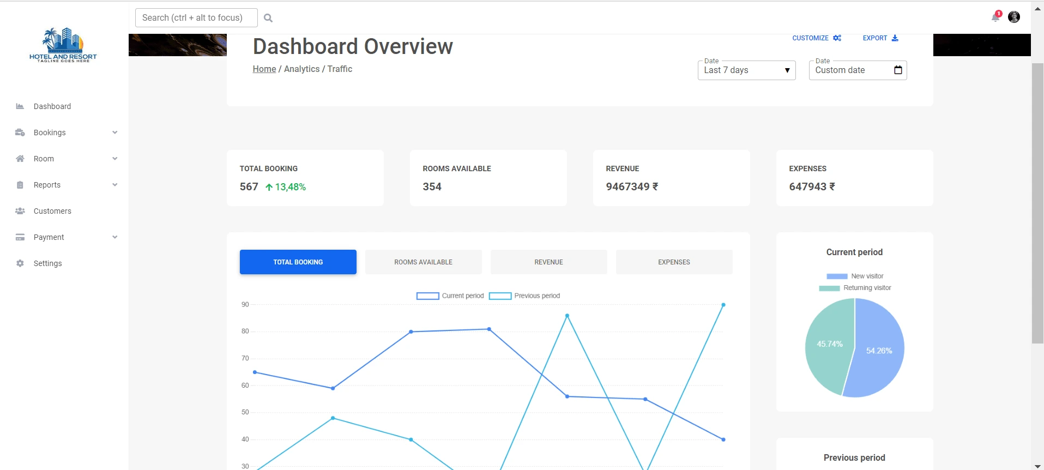Click the Dashboard Overview heading
Image resolution: width=1044 pixels, height=470 pixels.
353,46
